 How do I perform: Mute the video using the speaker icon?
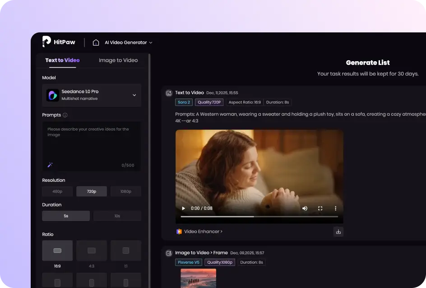[x=305, y=208]
